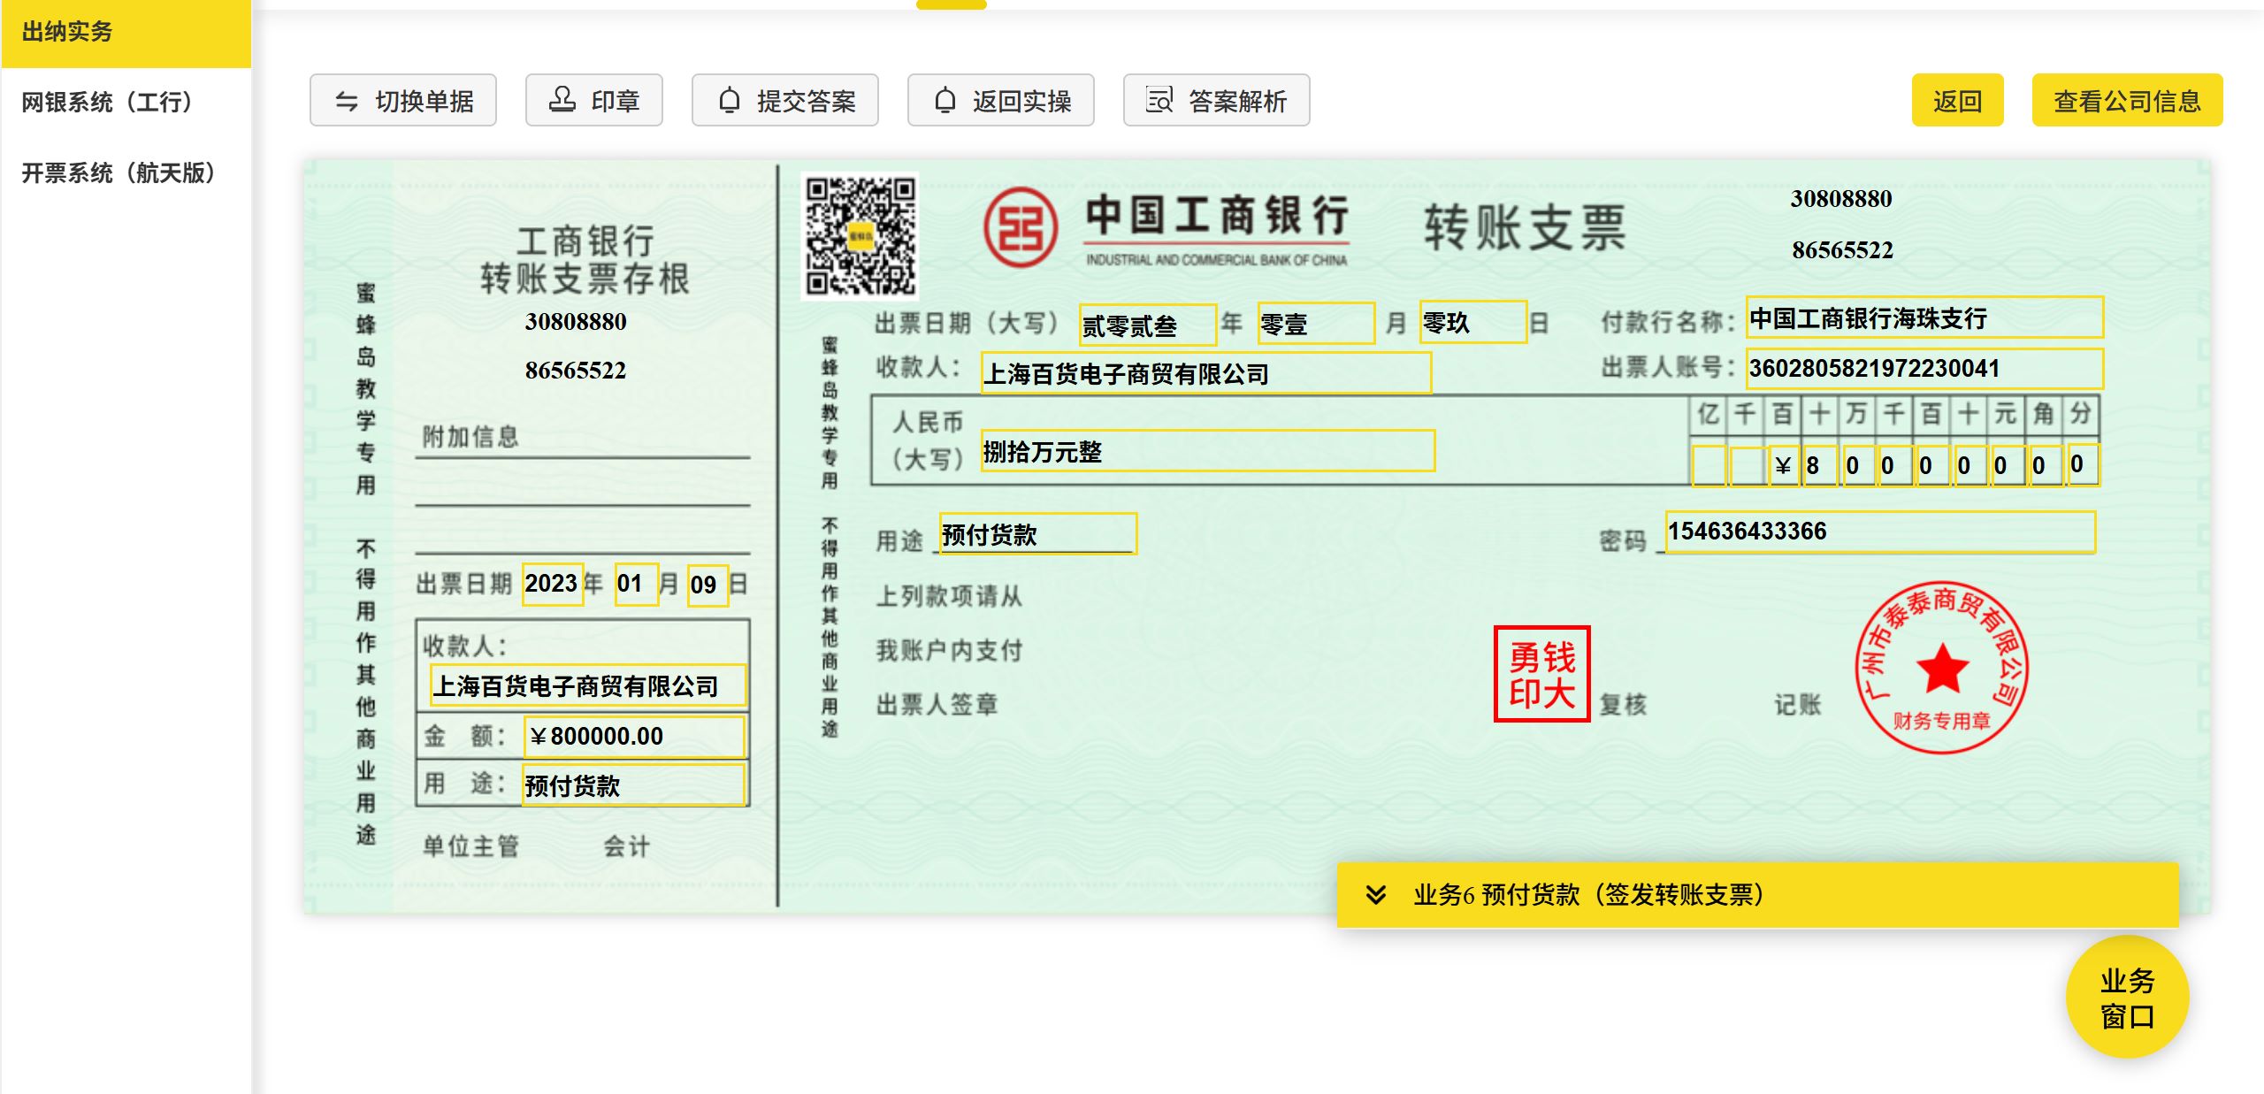Click the 出票人账号 account number field
Viewport: 2264px width, 1094px height.
click(x=1924, y=368)
